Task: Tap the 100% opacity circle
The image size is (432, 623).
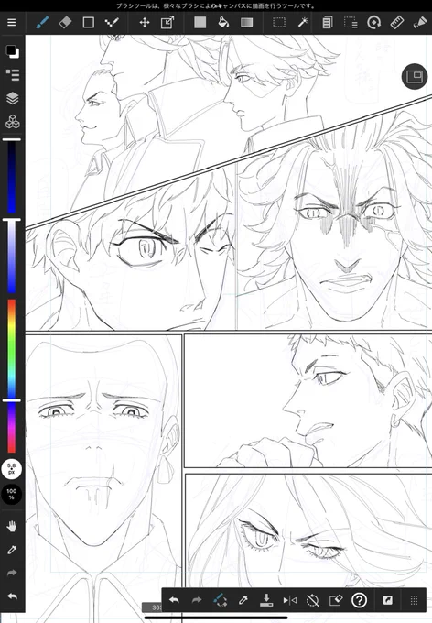Action: [x=12, y=495]
